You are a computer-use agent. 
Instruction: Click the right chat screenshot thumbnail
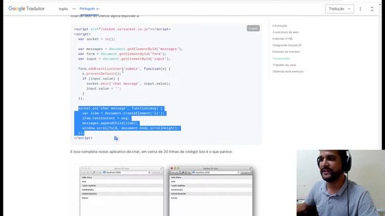tap(211, 191)
